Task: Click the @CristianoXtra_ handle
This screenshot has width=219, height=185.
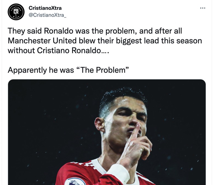Action: pyautogui.click(x=48, y=15)
